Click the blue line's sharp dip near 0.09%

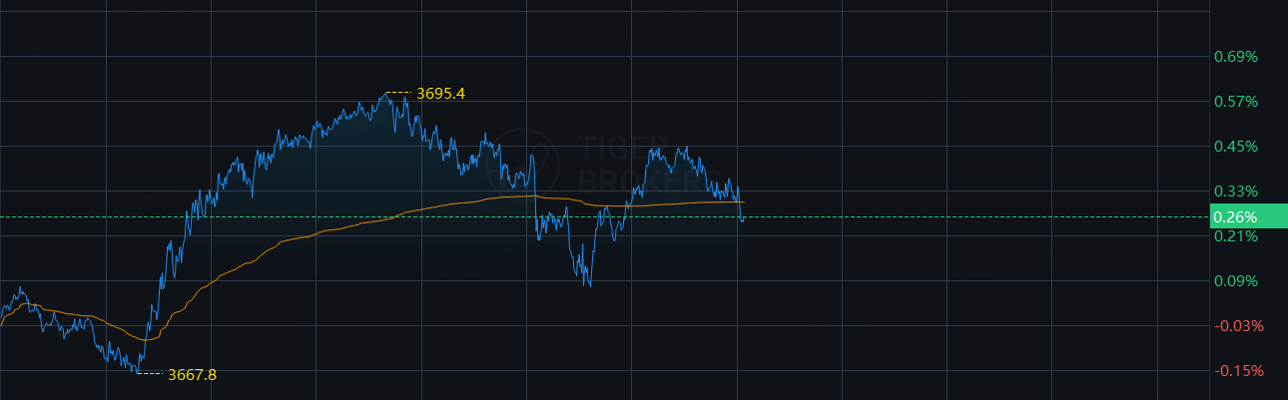tap(589, 285)
